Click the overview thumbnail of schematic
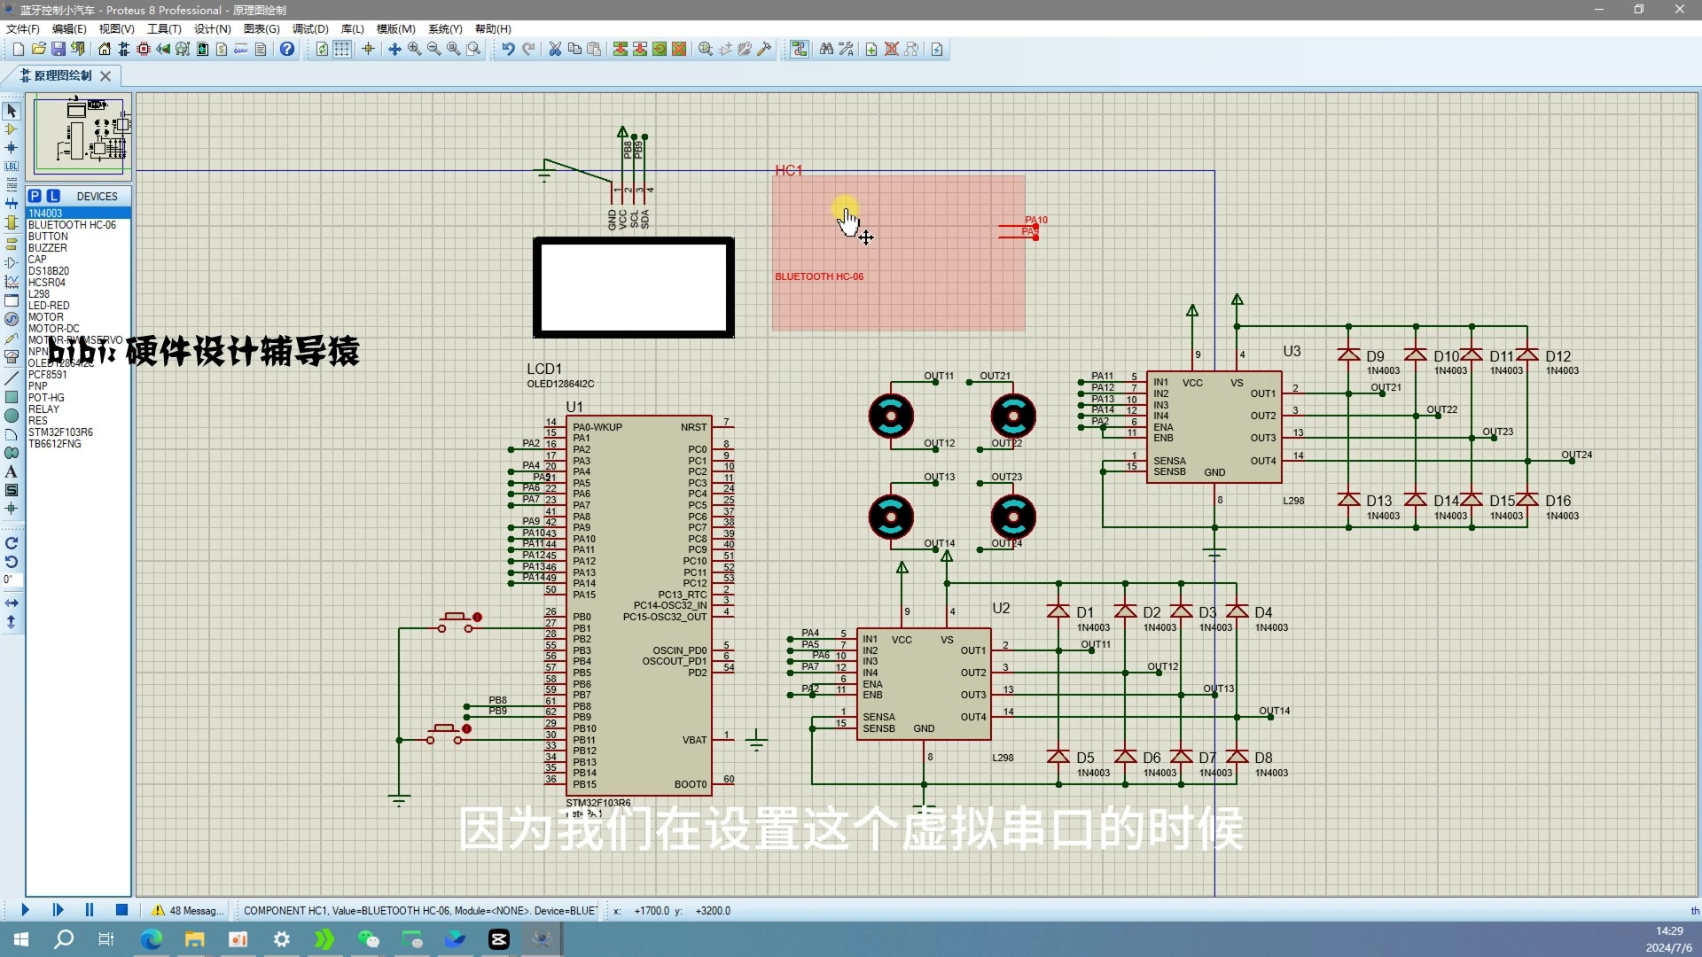 click(x=82, y=135)
